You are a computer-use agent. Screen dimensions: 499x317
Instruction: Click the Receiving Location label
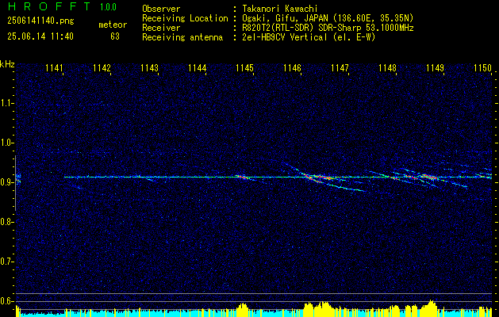[185, 18]
